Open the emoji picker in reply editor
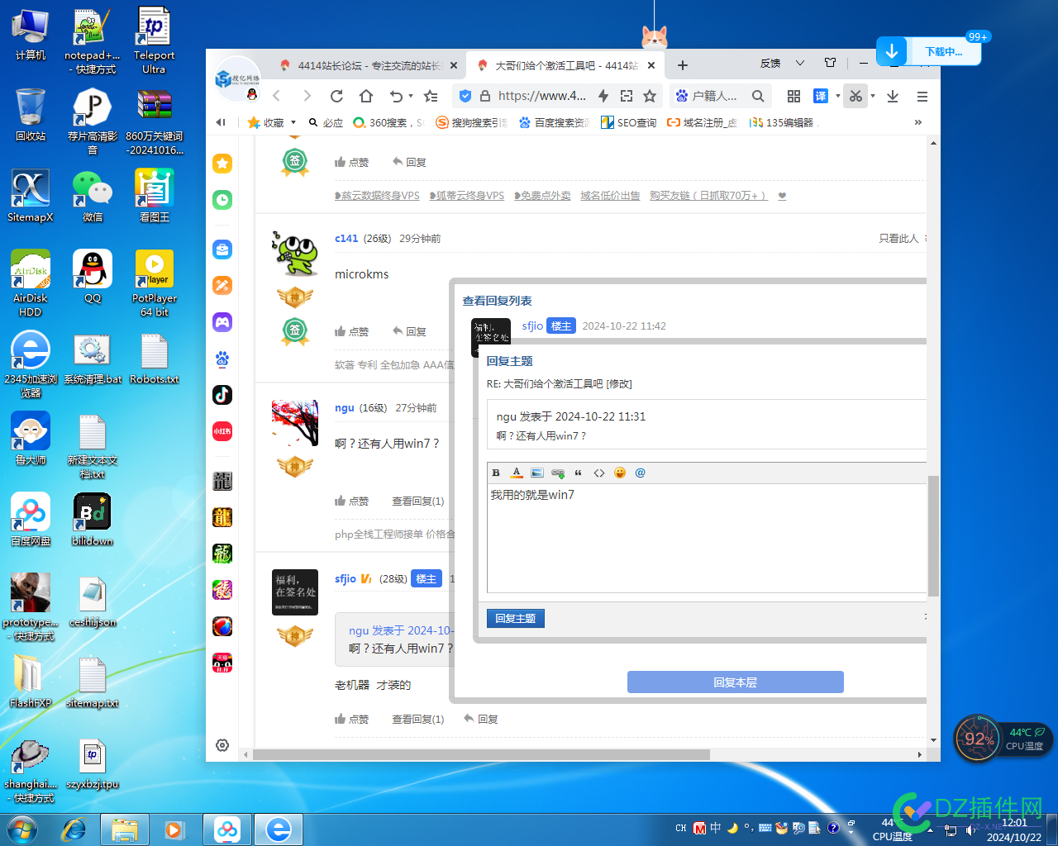1058x846 pixels. (620, 473)
